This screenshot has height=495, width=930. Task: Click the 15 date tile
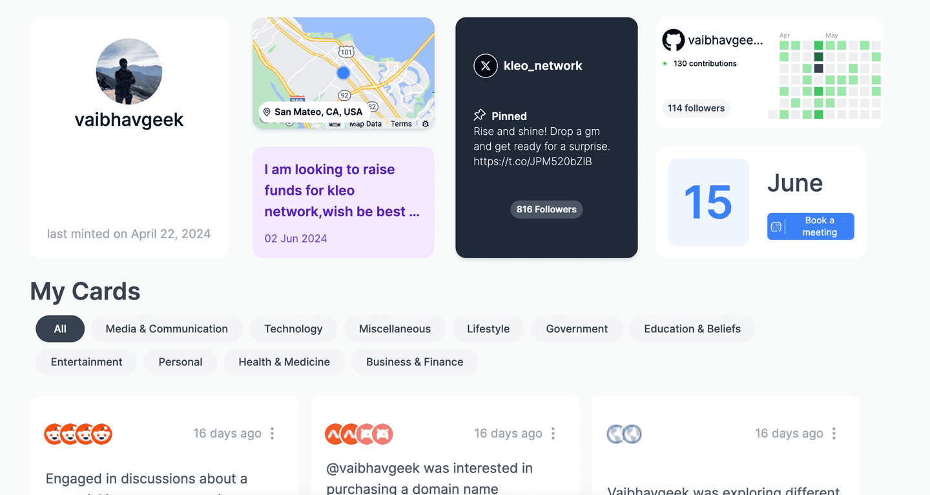(x=708, y=202)
